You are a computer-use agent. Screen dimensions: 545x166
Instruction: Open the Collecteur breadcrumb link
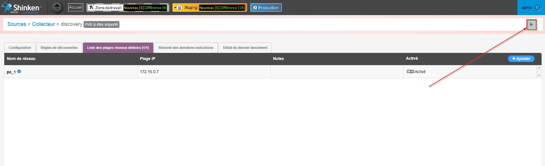[x=43, y=24]
